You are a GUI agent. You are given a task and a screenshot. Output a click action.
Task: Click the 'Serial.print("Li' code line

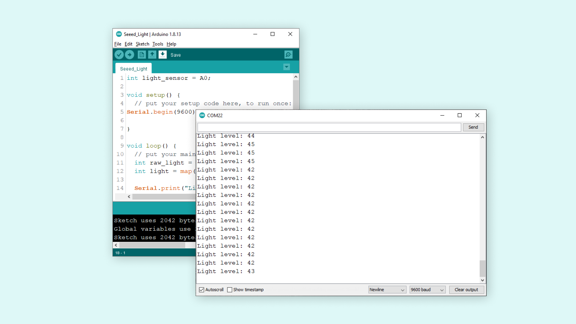tap(165, 188)
